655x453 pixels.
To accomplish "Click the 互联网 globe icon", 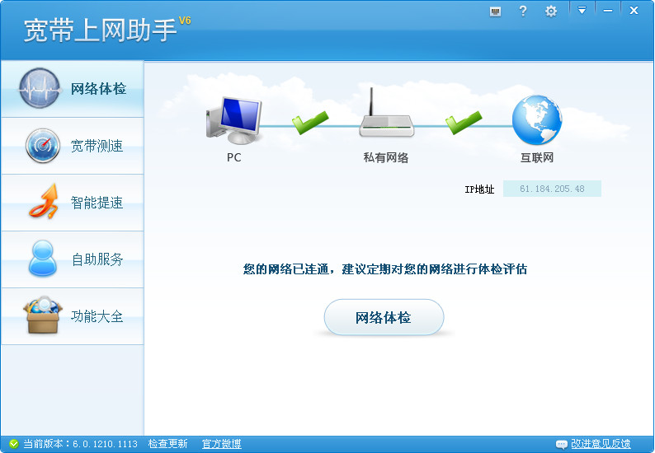I will [537, 120].
